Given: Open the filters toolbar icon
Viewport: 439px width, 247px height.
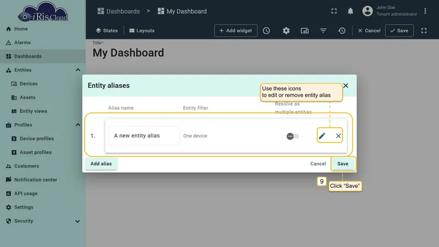Looking at the screenshot, I should tap(323, 31).
